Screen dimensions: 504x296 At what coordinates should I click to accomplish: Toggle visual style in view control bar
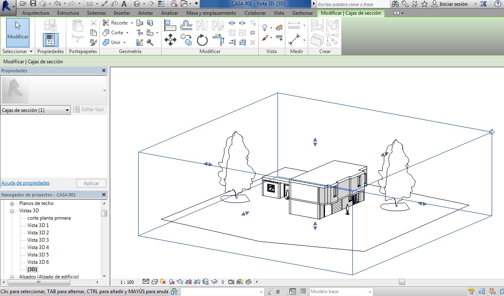[x=155, y=282]
